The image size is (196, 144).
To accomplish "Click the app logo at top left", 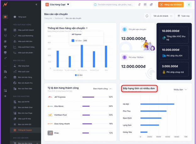I will [5, 5].
